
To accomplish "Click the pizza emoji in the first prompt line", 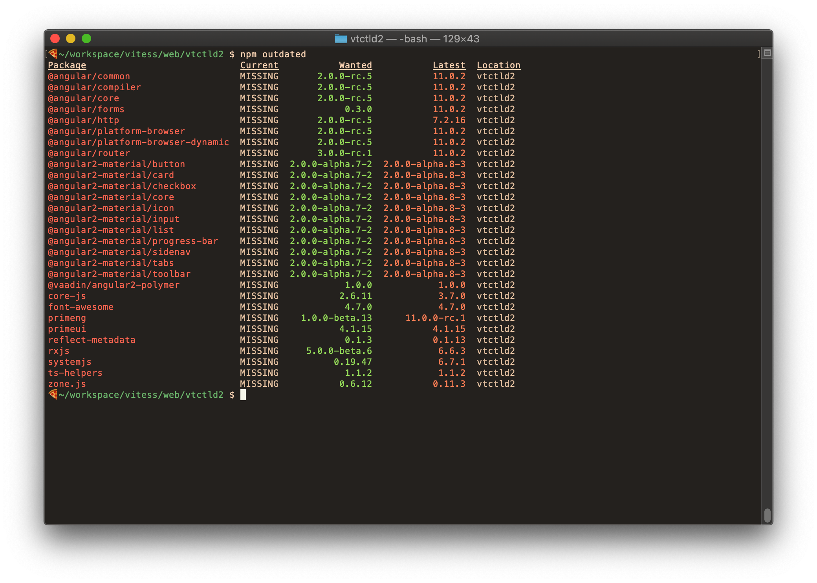I will pyautogui.click(x=53, y=53).
